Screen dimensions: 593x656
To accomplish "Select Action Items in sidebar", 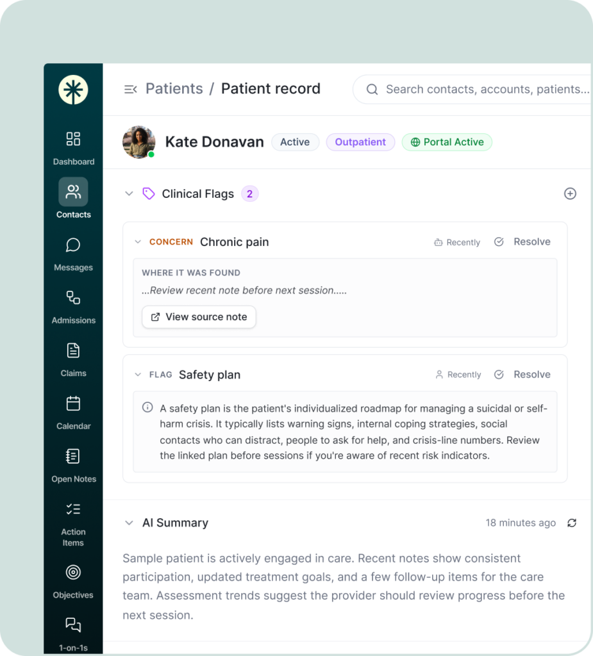I will click(x=73, y=525).
